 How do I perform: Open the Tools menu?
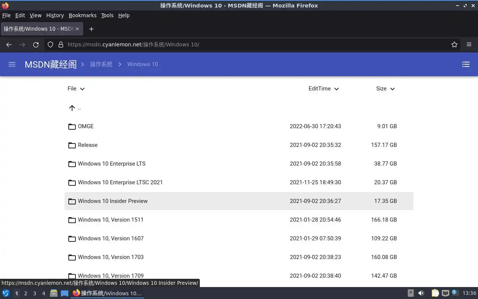(x=107, y=15)
